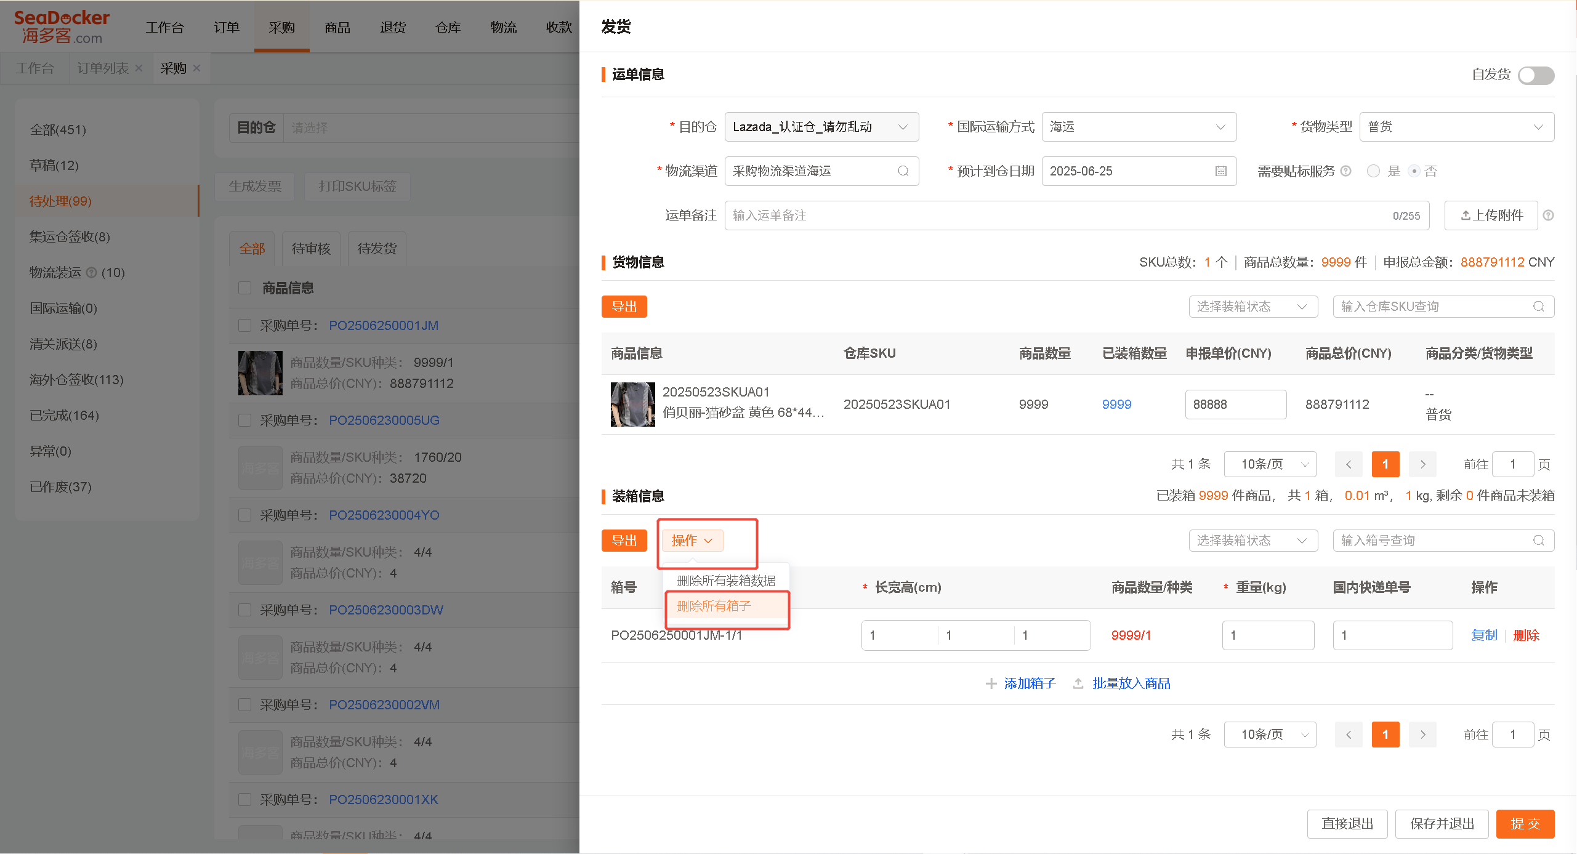
Task: Open the 国际运输方式 dropdown
Action: (1139, 127)
